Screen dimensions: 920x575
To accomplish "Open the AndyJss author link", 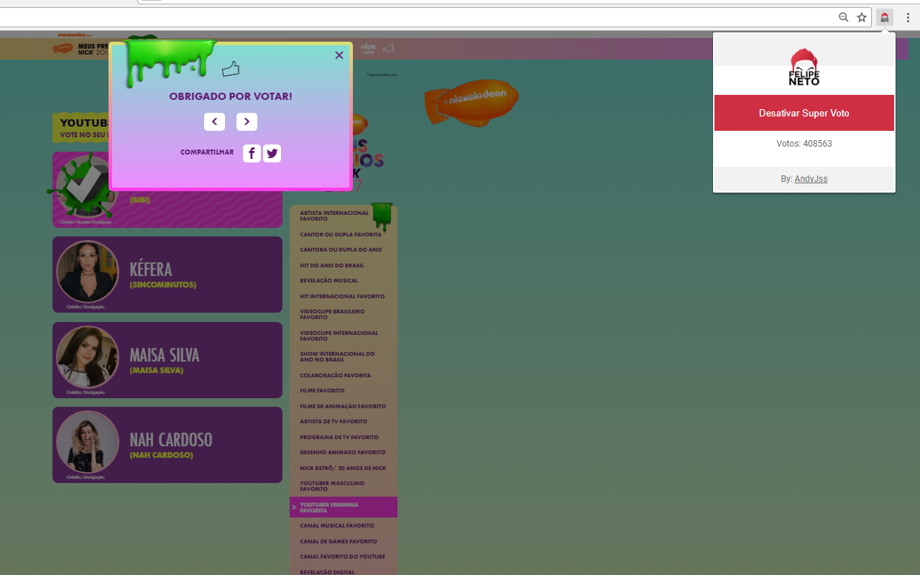I will pyautogui.click(x=811, y=179).
